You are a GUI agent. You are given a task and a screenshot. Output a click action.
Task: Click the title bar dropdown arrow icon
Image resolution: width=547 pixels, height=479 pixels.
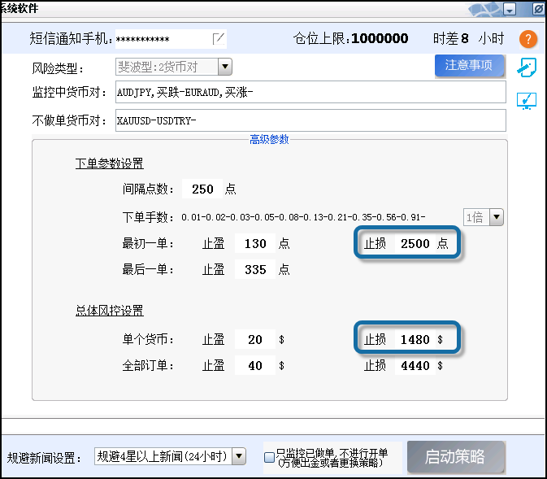510,10
